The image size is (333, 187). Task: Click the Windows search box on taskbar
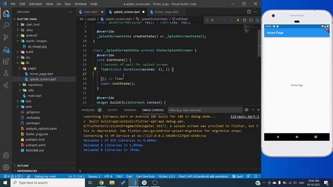coord(47,182)
